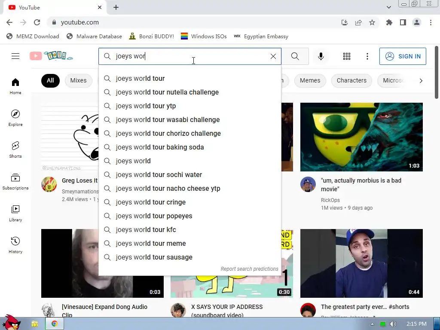Viewport: 440px width, 330px height.
Task: Choose suggestion "joeys world tour wasabi challenge"
Action: click(189, 120)
